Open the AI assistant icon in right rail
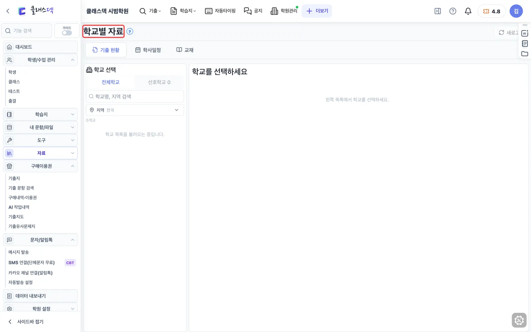Image resolution: width=531 pixels, height=332 pixels. [x=525, y=33]
